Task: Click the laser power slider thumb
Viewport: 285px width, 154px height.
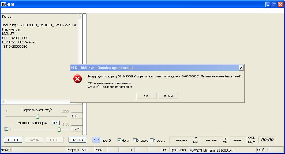Action: point(59,129)
